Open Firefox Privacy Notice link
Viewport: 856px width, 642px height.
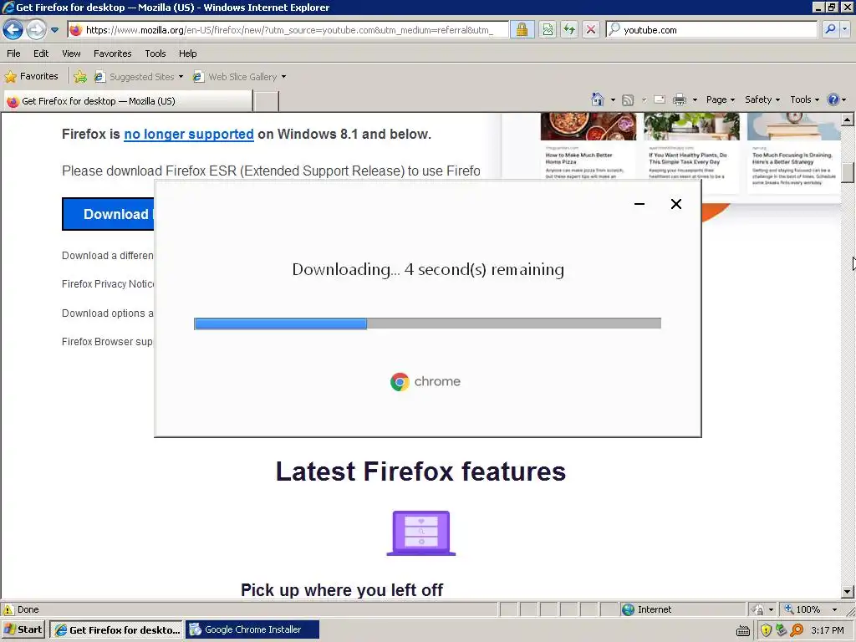(108, 284)
